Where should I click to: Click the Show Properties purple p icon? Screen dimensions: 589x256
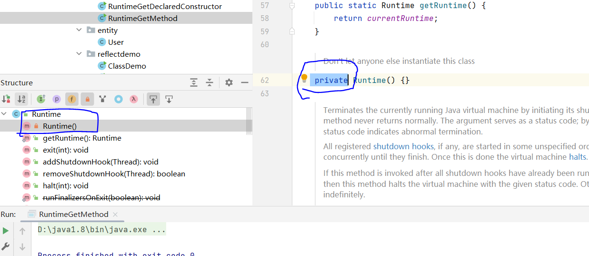coord(57,99)
